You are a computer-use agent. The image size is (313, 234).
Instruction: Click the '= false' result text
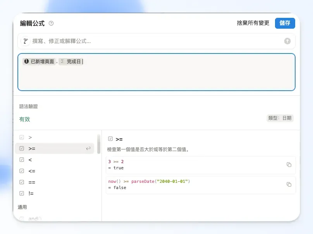(117, 188)
